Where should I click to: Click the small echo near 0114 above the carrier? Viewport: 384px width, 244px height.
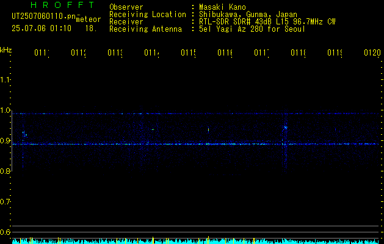pyautogui.click(x=153, y=129)
